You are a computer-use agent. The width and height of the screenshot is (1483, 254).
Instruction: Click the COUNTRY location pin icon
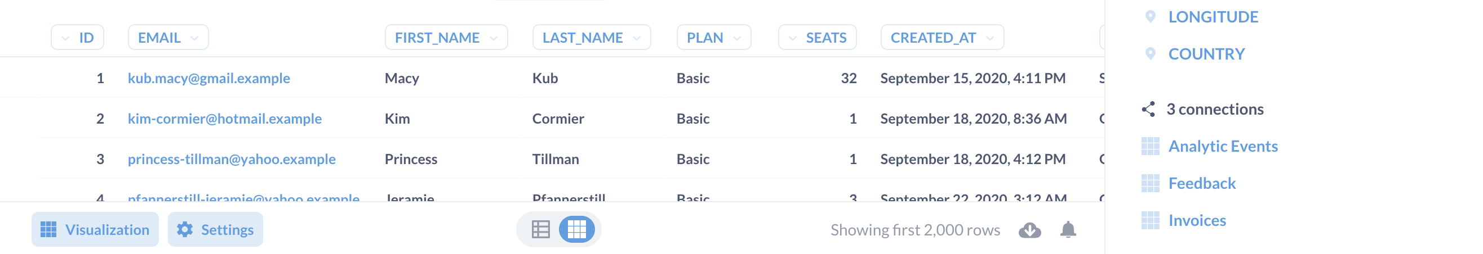(1150, 54)
